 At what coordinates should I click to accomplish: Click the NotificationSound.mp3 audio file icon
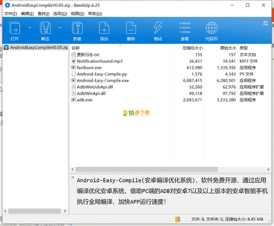point(74,61)
